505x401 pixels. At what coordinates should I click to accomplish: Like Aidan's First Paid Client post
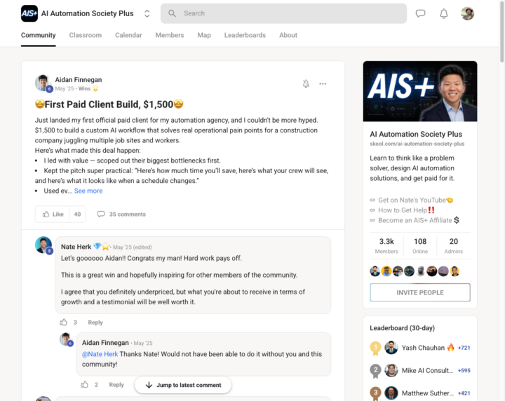tap(53, 214)
